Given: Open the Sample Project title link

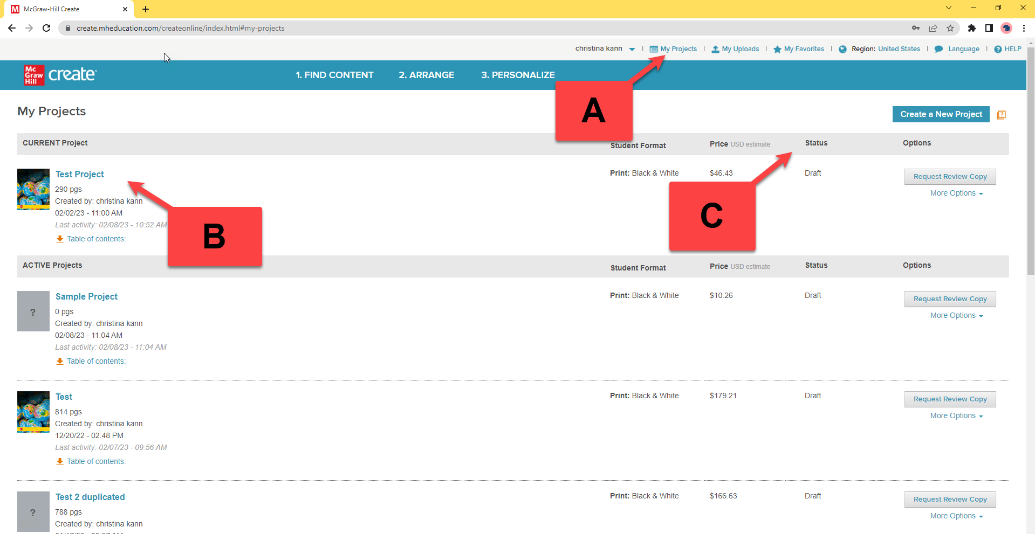Looking at the screenshot, I should pos(86,296).
